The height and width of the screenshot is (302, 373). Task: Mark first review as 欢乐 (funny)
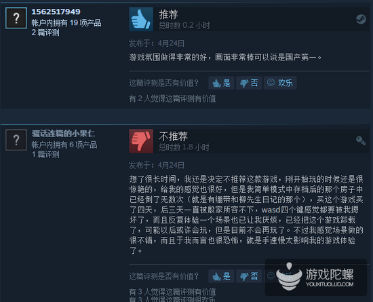280,83
